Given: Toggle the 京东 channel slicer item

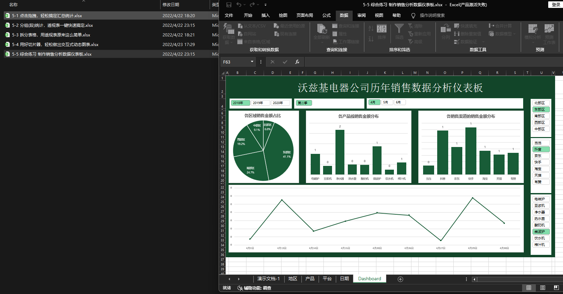Looking at the screenshot, I should click(541, 156).
